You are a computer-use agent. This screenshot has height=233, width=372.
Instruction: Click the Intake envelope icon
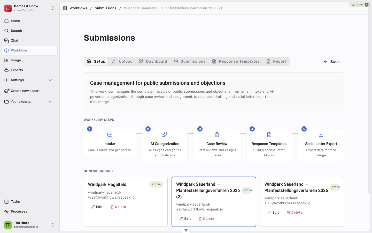coord(110,135)
